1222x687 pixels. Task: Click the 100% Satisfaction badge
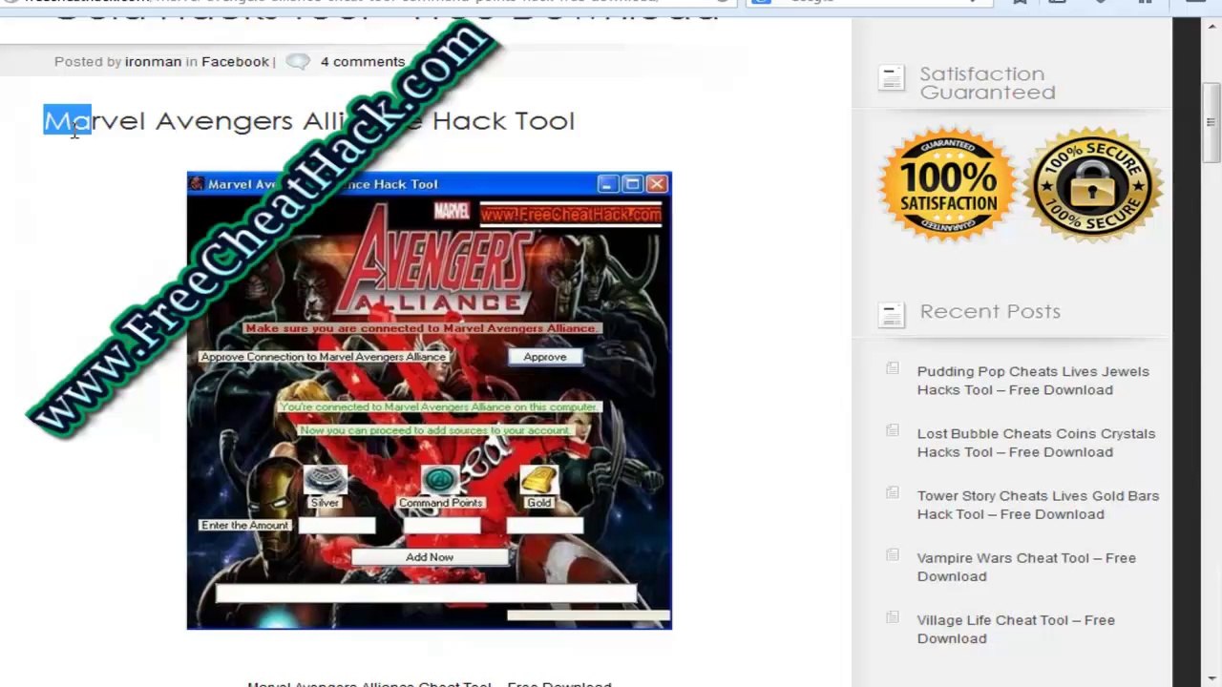click(x=948, y=186)
